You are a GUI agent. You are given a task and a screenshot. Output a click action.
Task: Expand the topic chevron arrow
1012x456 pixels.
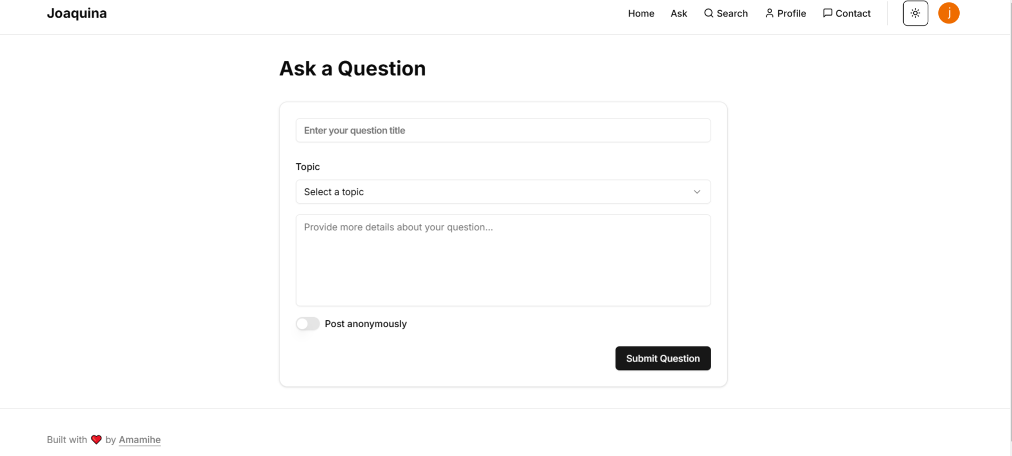click(697, 192)
